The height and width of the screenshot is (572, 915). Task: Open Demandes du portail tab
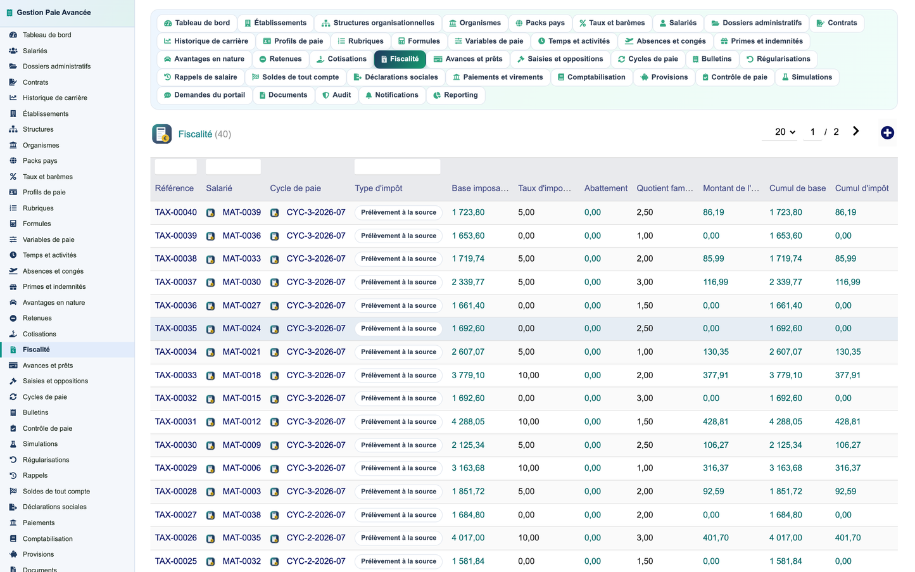click(x=204, y=95)
